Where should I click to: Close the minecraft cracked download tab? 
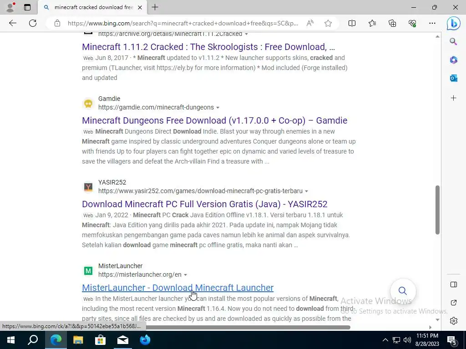(x=140, y=7)
